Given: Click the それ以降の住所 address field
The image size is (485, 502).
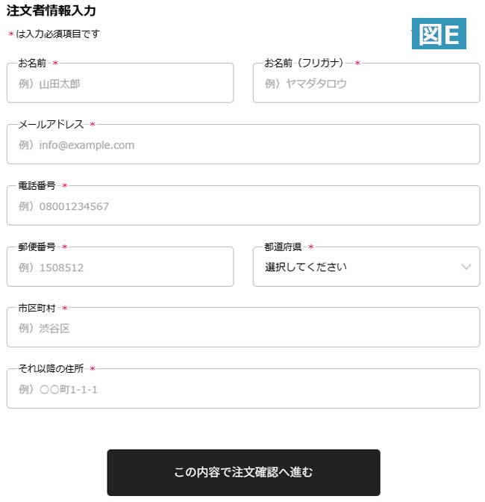Looking at the screenshot, I should tap(242, 389).
